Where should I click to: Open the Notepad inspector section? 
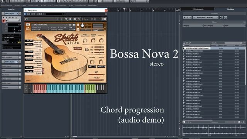(11, 87)
